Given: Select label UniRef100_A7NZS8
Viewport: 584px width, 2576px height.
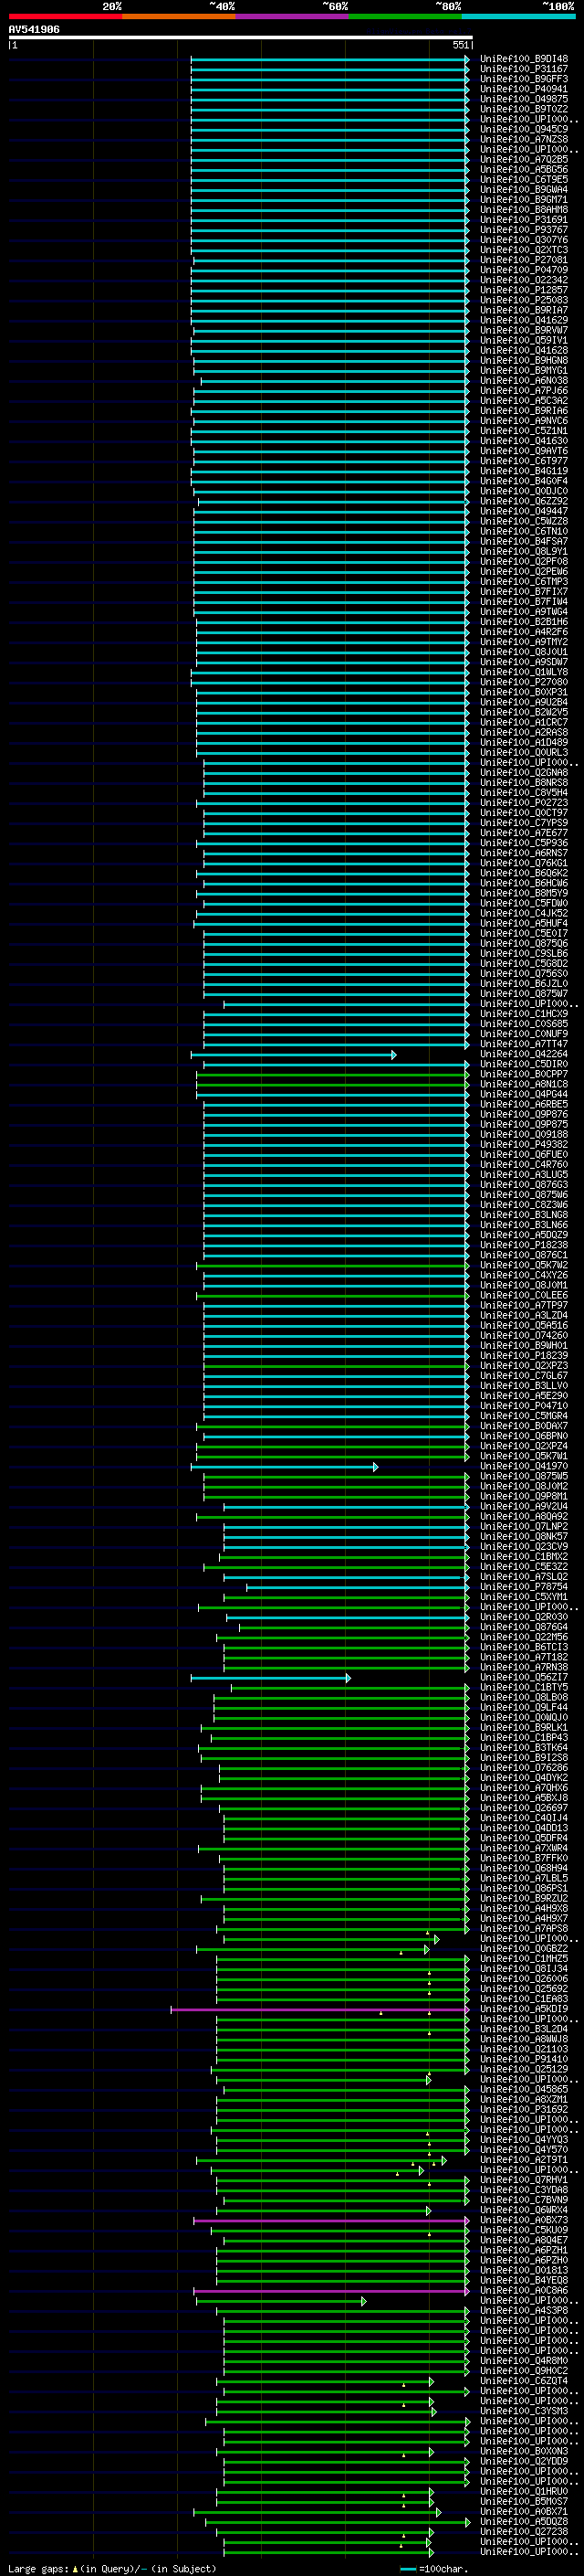Looking at the screenshot, I should click(523, 139).
